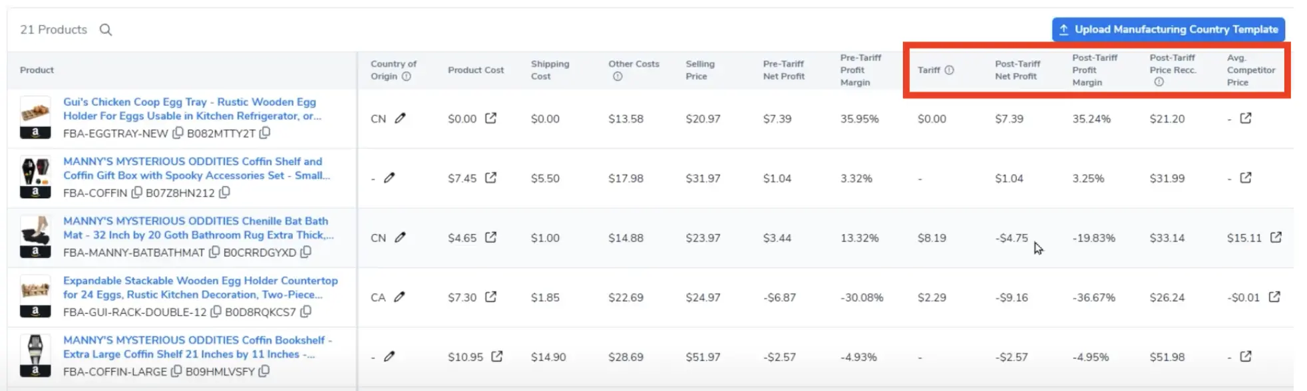The height and width of the screenshot is (391, 1307).
Task: Select the $13.58 other costs value
Action: coord(626,119)
